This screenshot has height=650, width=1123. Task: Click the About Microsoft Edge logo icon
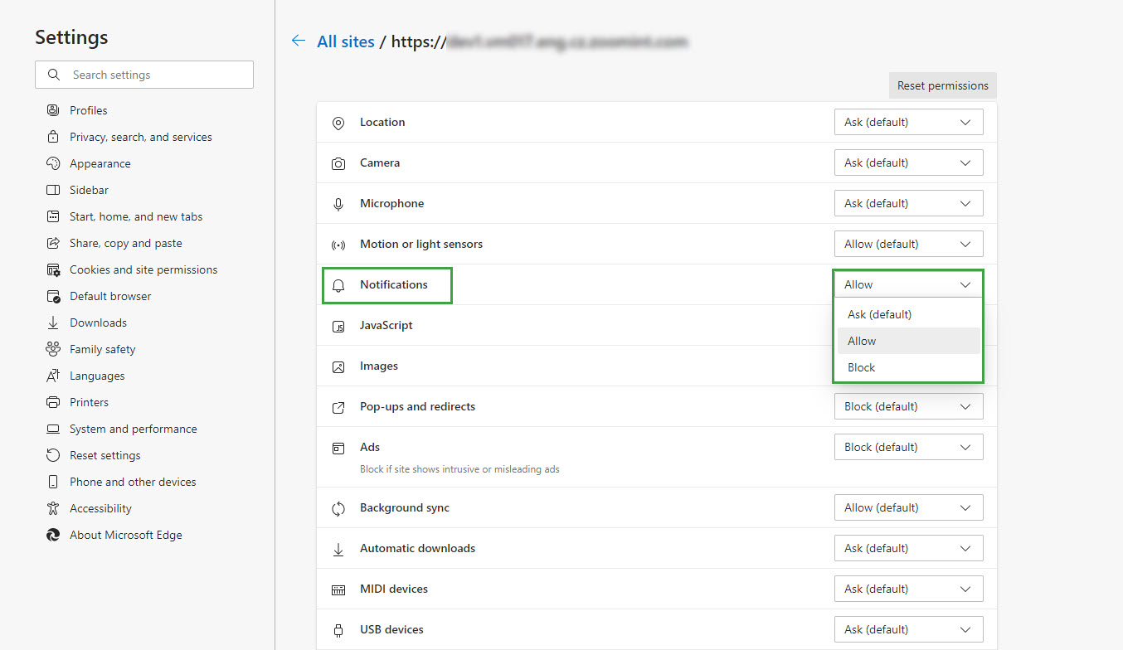coord(53,535)
